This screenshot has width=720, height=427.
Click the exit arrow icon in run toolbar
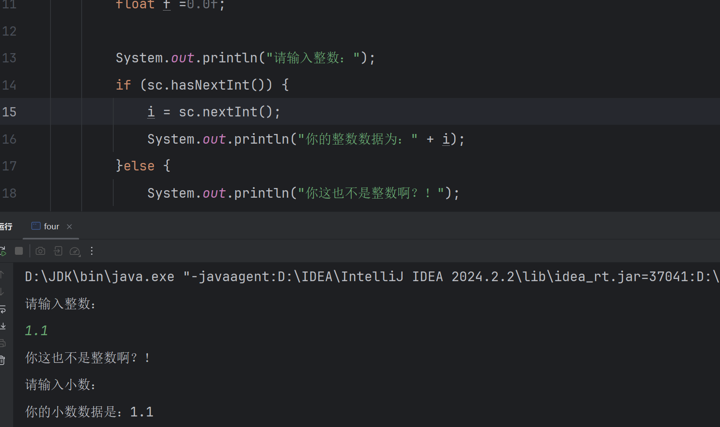pos(58,251)
